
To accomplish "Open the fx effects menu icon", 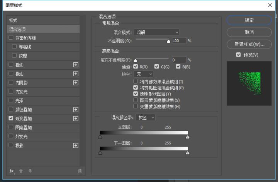I will 12,171.
